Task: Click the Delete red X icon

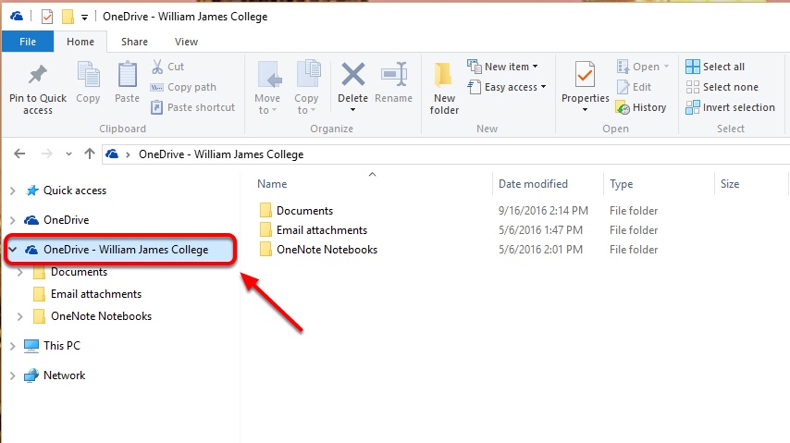Action: (352, 74)
